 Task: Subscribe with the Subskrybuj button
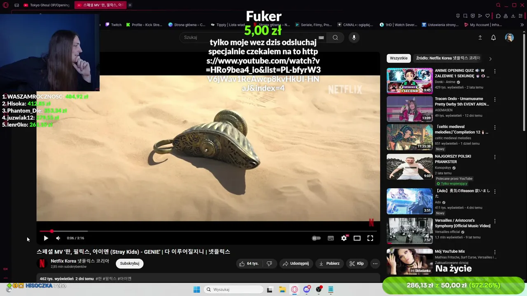pyautogui.click(x=130, y=264)
